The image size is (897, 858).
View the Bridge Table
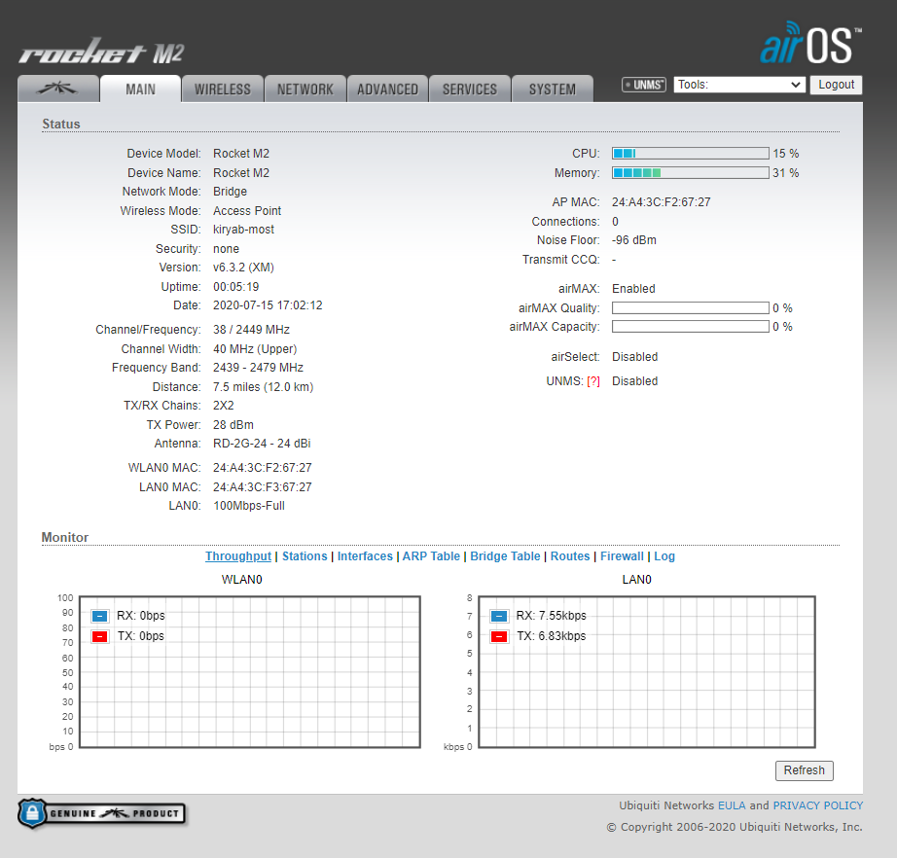click(x=505, y=556)
